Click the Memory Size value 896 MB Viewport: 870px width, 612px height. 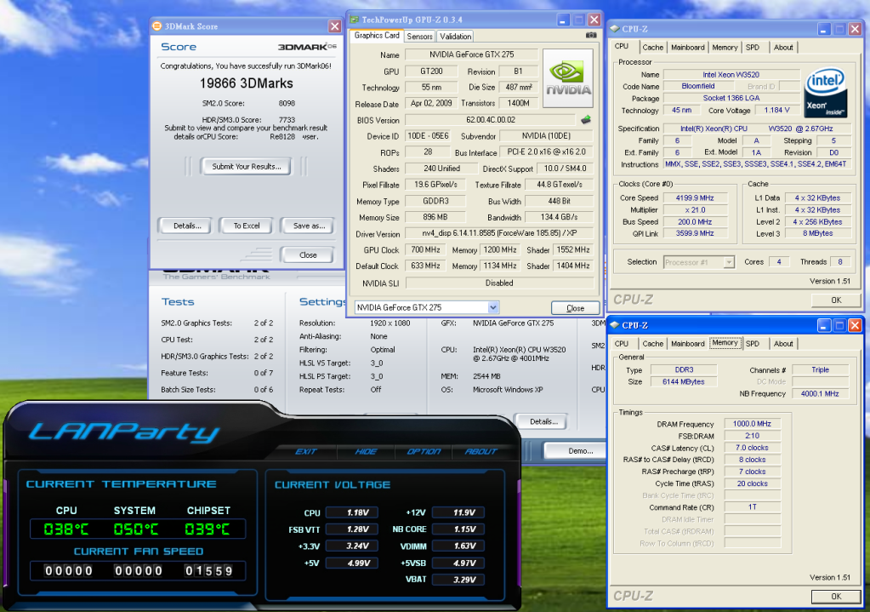(435, 217)
